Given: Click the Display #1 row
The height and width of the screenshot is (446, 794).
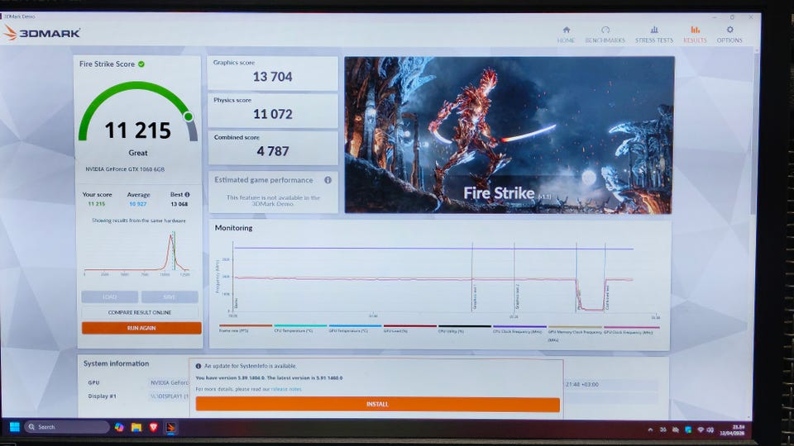Looking at the screenshot, I should click(x=136, y=396).
